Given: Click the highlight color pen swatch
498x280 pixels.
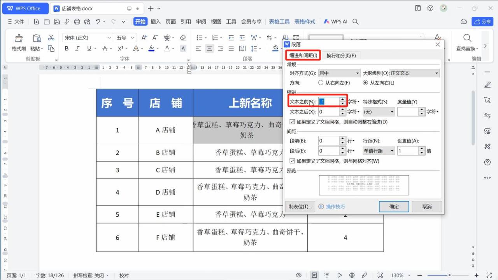Looking at the screenshot, I should pos(151,49).
